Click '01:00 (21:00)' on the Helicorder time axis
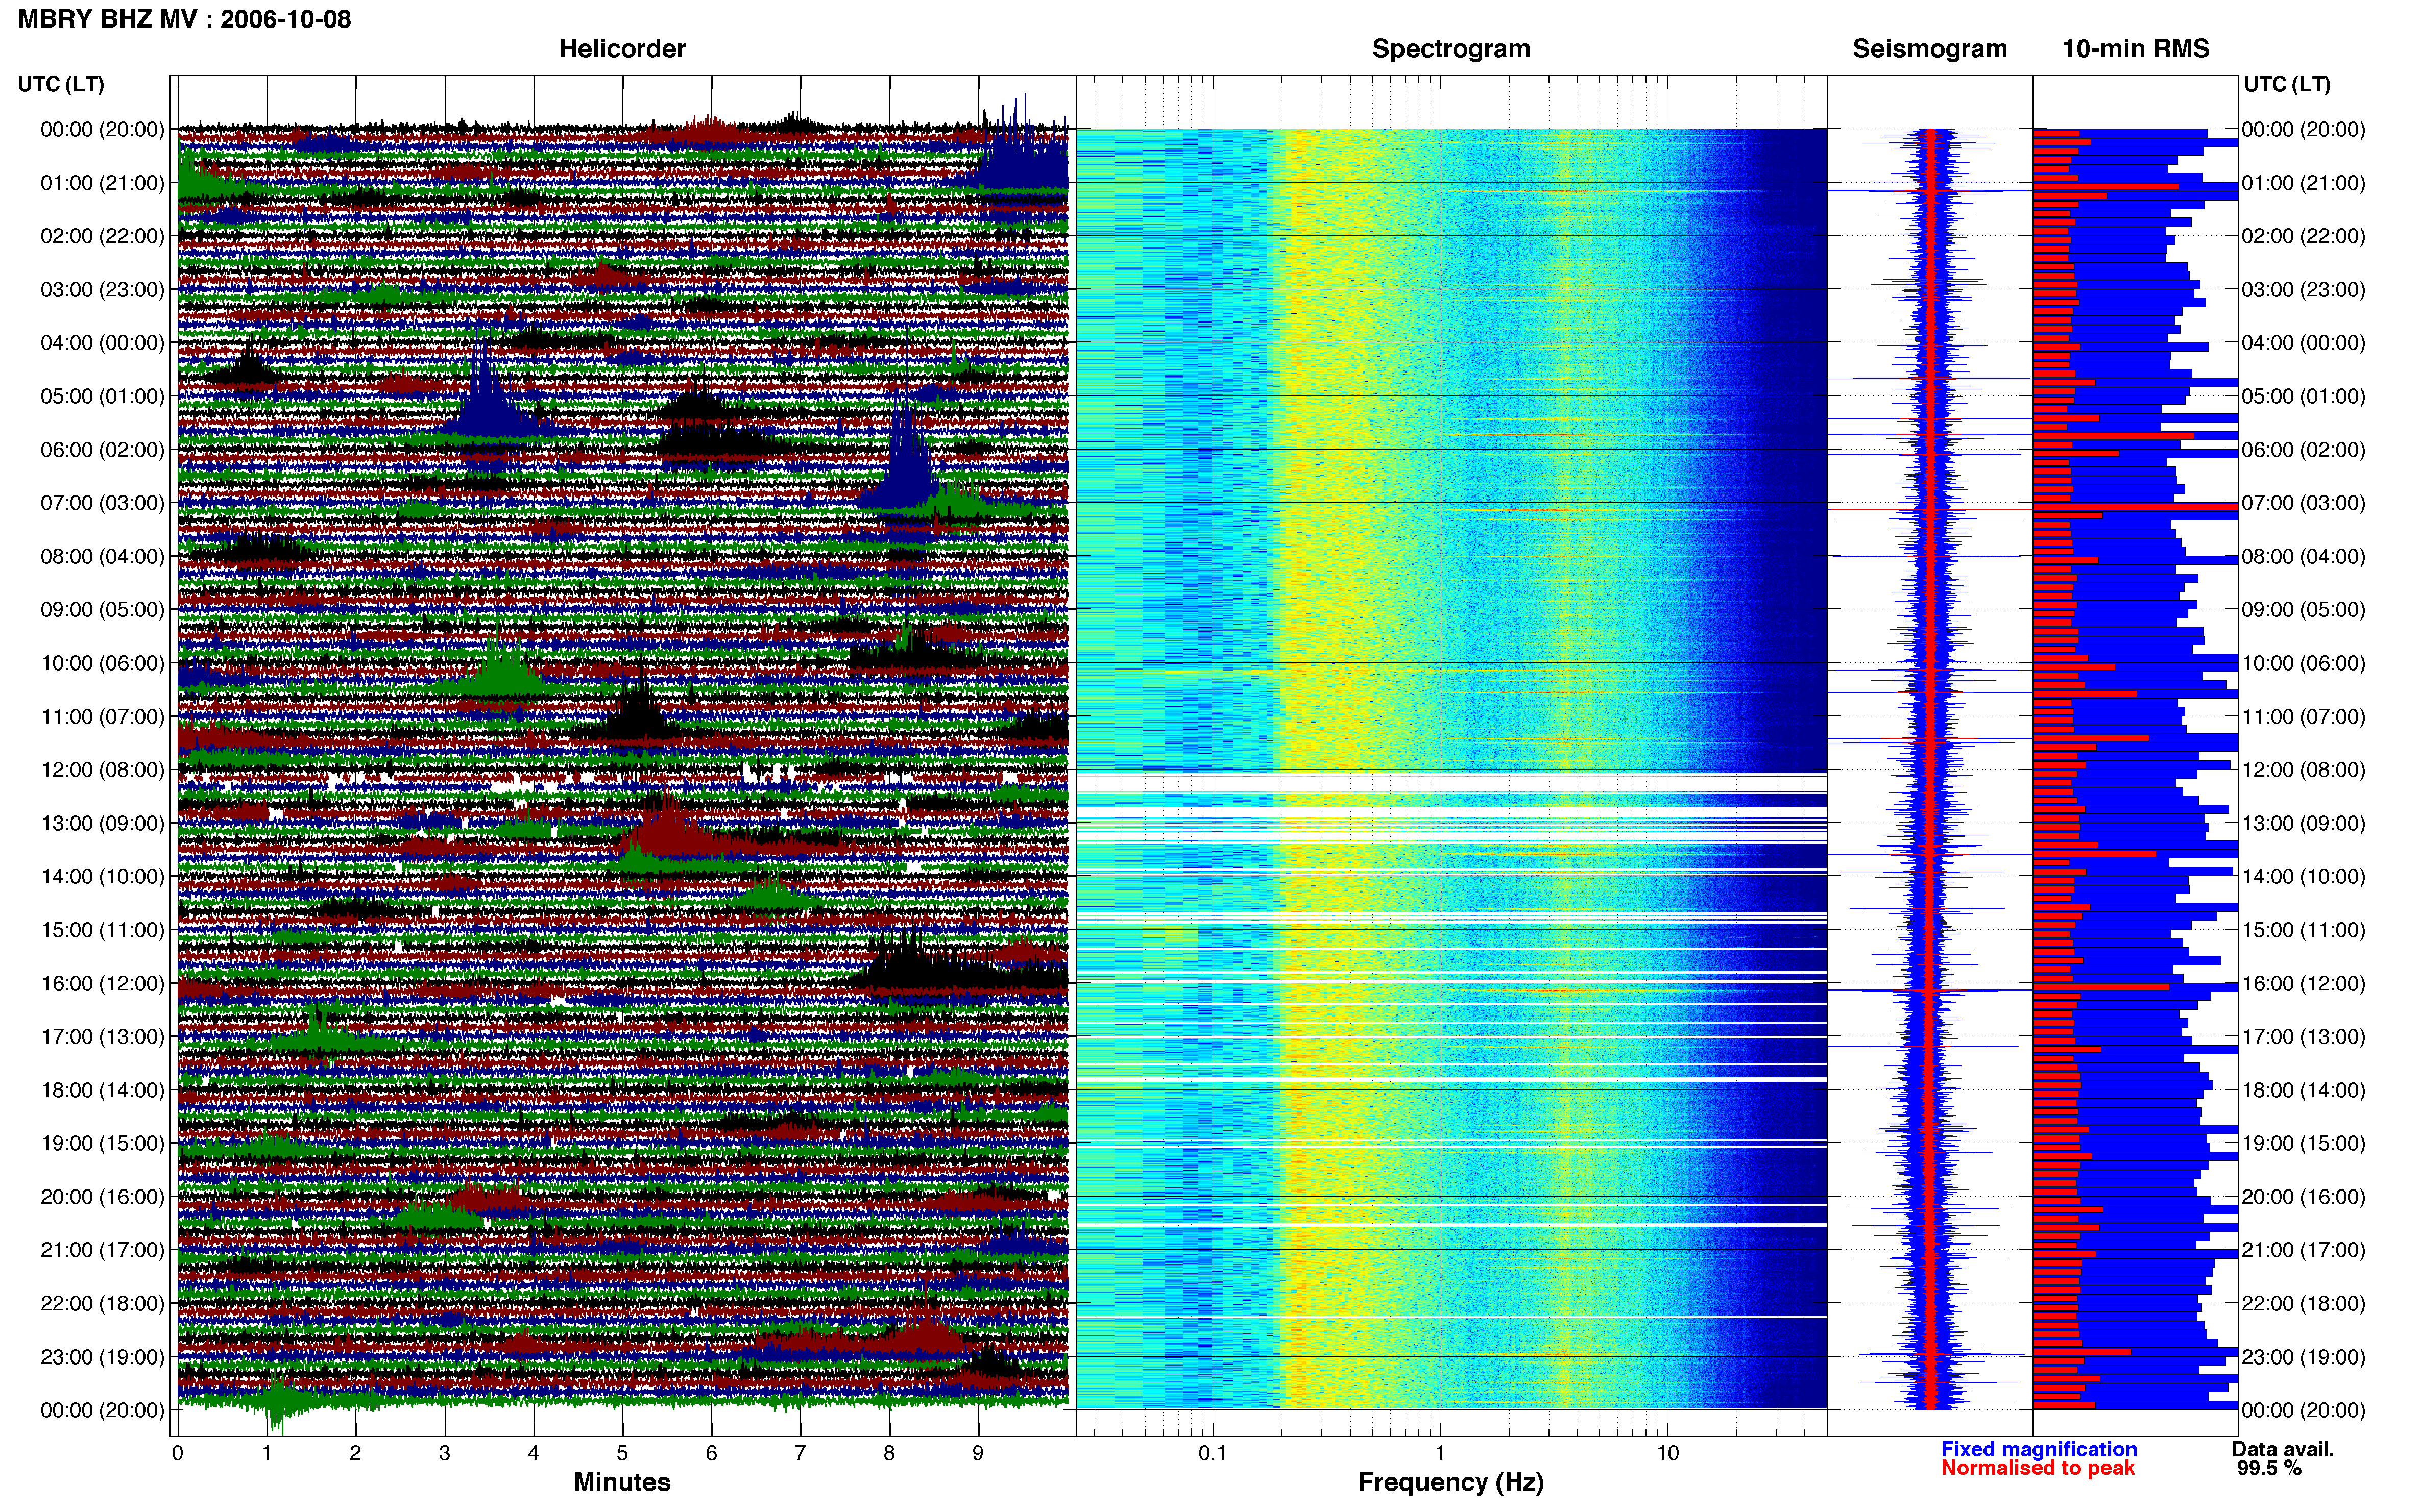The height and width of the screenshot is (1512, 2420). tap(102, 183)
